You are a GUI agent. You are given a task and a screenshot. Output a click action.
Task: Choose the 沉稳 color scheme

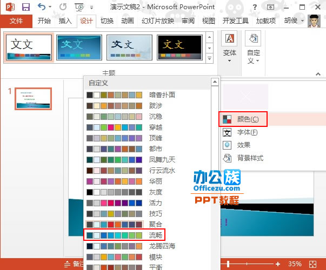[x=147, y=117]
